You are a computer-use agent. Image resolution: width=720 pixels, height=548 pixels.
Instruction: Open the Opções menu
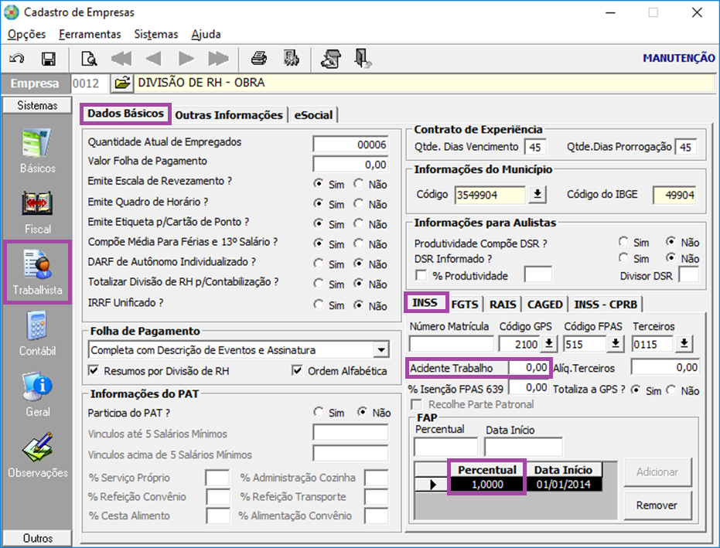[26, 35]
